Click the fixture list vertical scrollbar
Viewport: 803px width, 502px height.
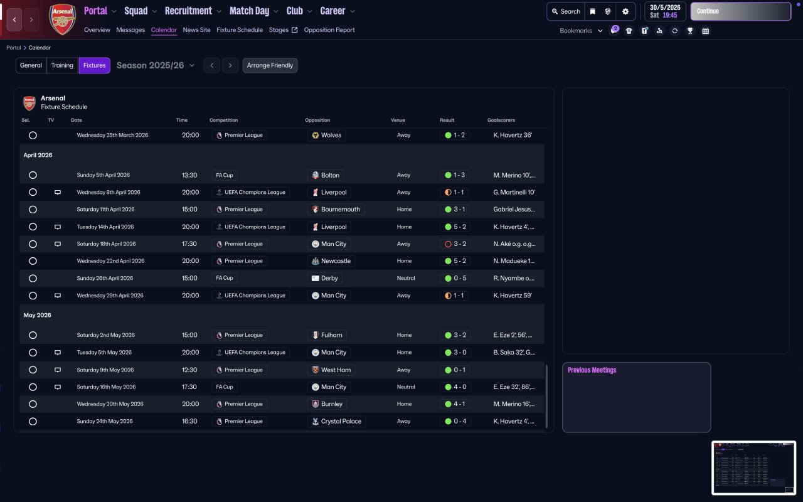point(547,395)
